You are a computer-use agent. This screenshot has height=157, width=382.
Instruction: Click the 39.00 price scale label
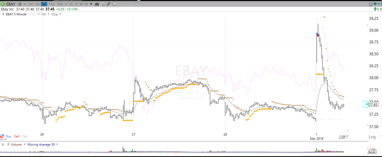tap(374, 30)
